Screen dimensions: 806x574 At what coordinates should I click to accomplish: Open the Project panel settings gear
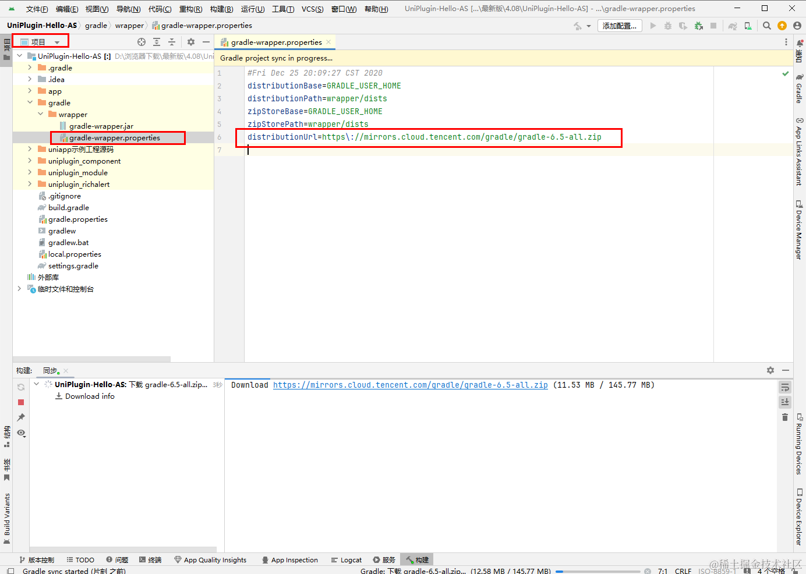point(191,42)
